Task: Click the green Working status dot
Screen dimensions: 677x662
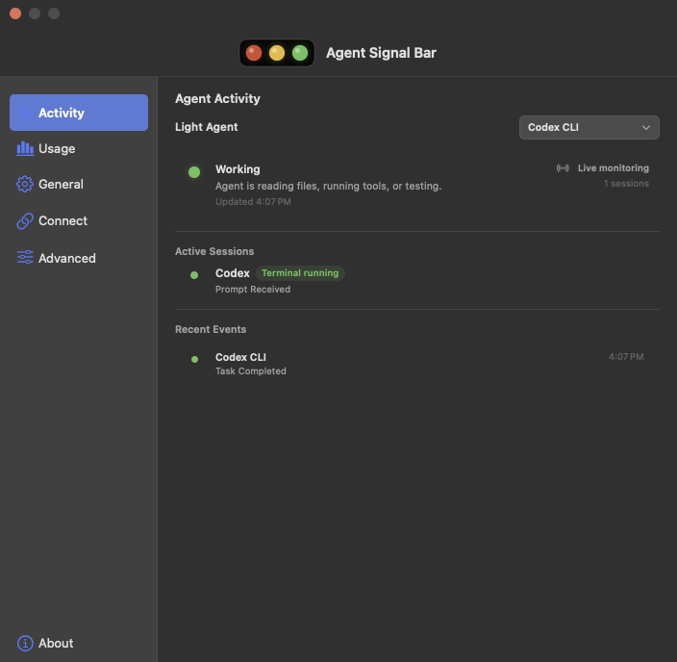Action: [x=194, y=172]
